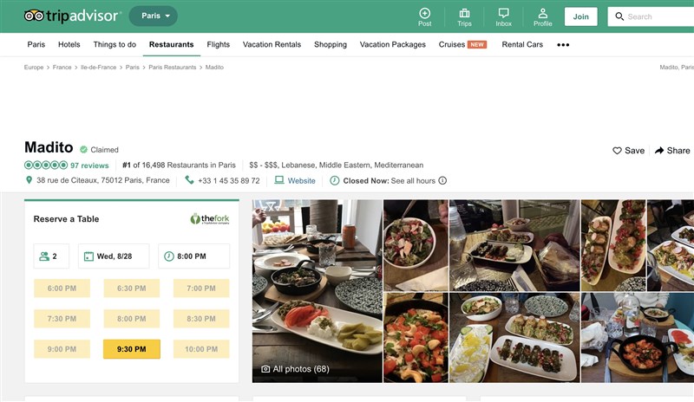Open the Shopping tab
694x402 pixels.
(331, 45)
